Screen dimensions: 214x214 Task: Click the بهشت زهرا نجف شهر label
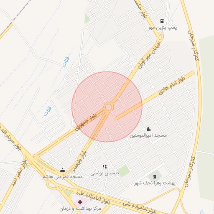pyautogui.click(x=155, y=183)
